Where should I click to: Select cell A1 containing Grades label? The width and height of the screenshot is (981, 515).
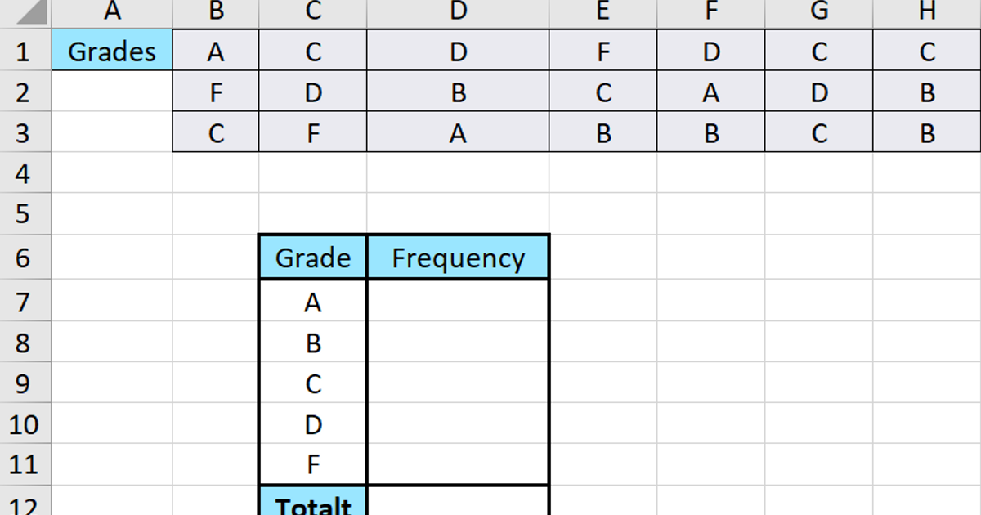110,51
